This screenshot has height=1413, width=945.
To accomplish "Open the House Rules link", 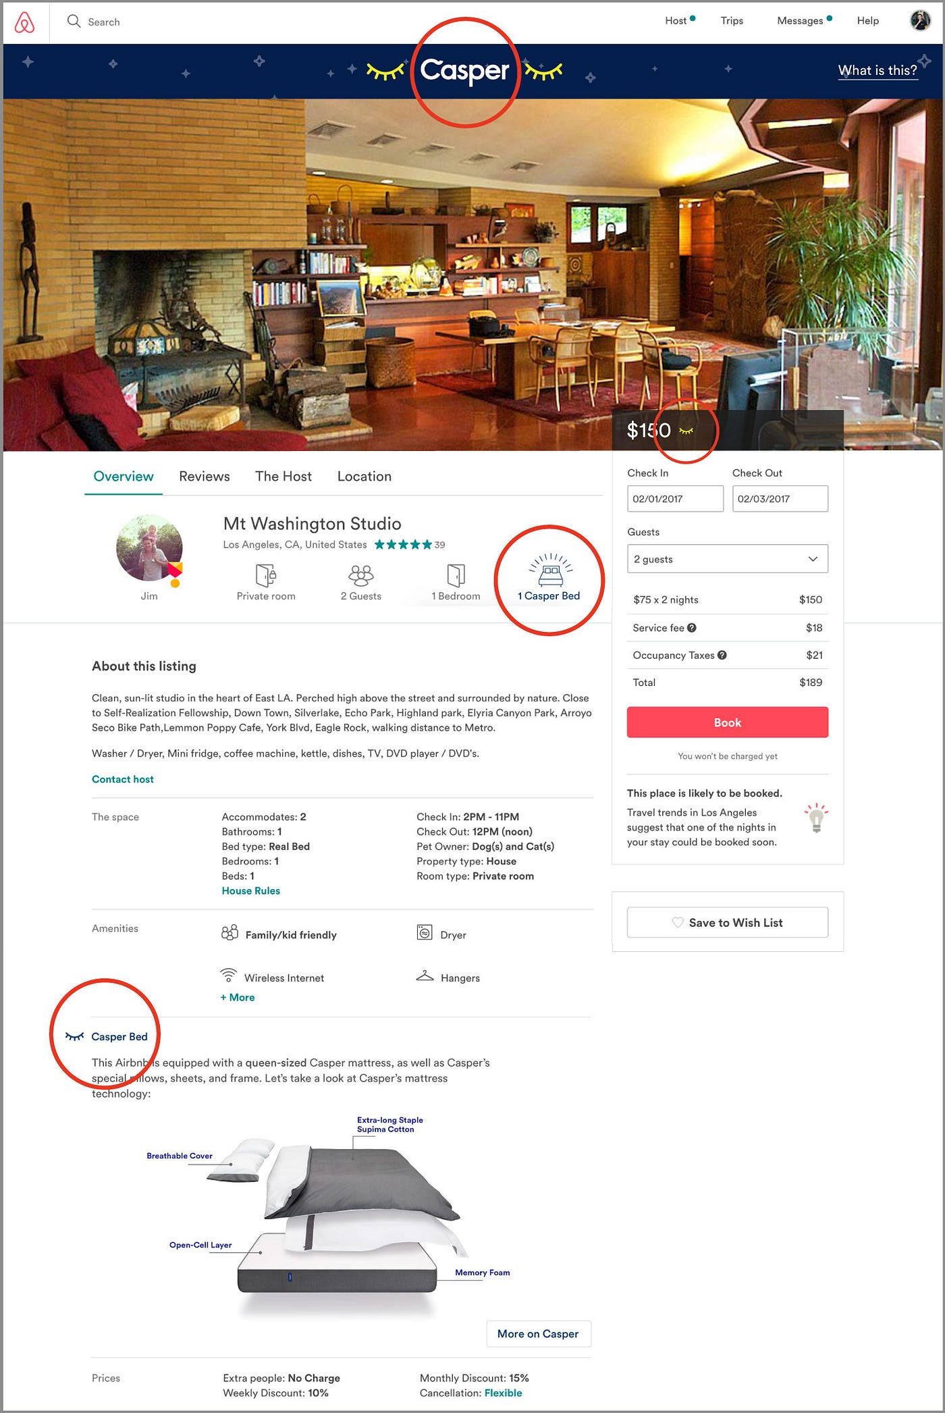I will [251, 890].
